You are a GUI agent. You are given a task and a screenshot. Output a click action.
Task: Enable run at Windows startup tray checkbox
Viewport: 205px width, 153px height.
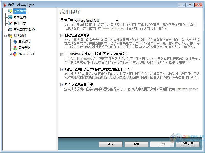click(x=62, y=54)
